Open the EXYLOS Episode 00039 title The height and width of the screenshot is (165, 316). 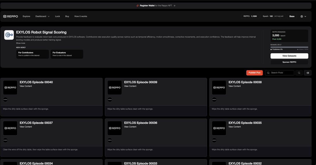(141, 82)
